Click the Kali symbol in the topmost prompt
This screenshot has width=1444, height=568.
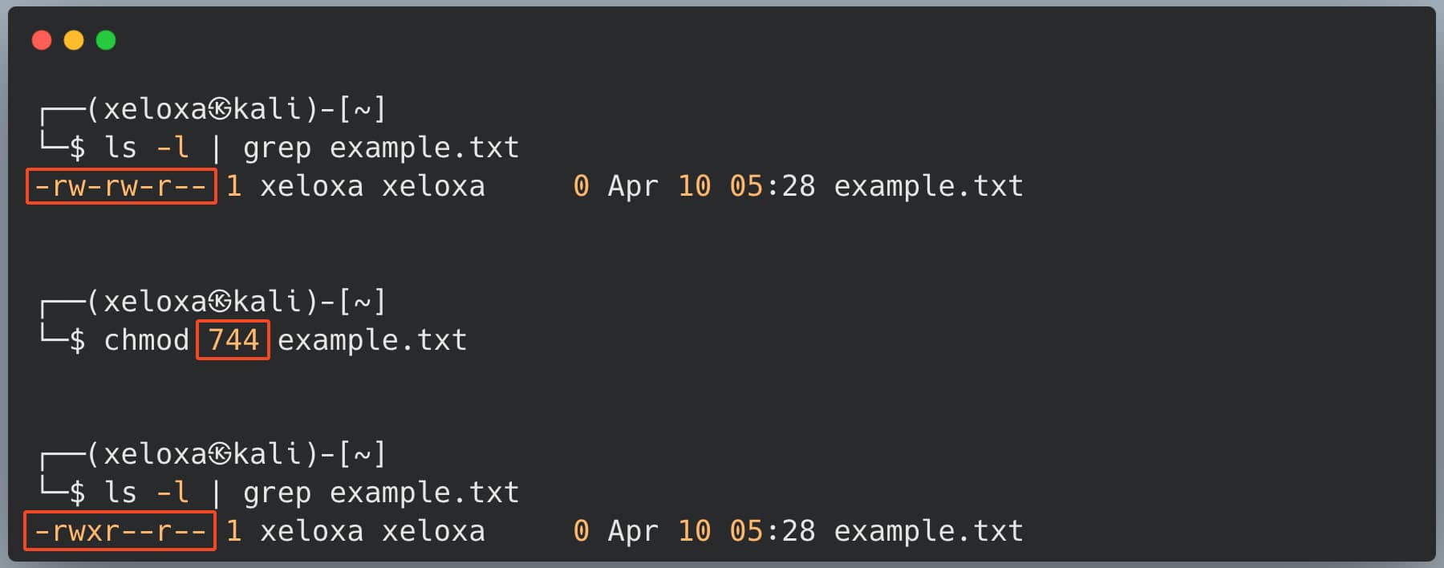pos(221,109)
